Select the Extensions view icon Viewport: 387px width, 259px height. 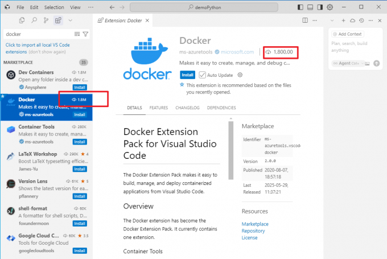pos(58,20)
